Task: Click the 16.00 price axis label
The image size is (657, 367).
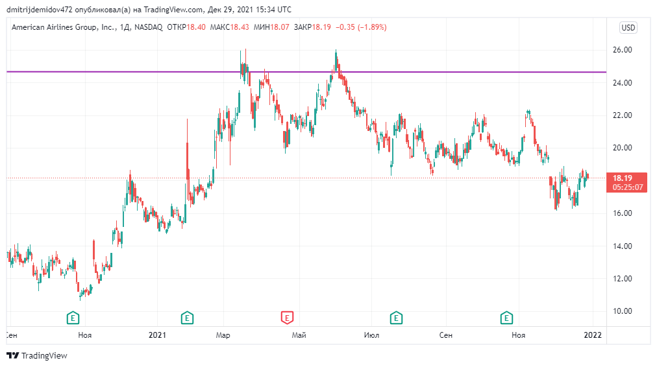Action: [622, 213]
